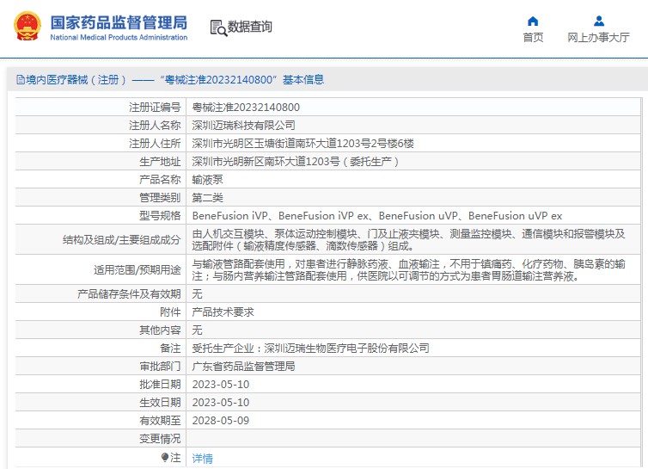Image resolution: width=648 pixels, height=469 pixels.
Task: Click the 附件 label
Action: click(170, 312)
